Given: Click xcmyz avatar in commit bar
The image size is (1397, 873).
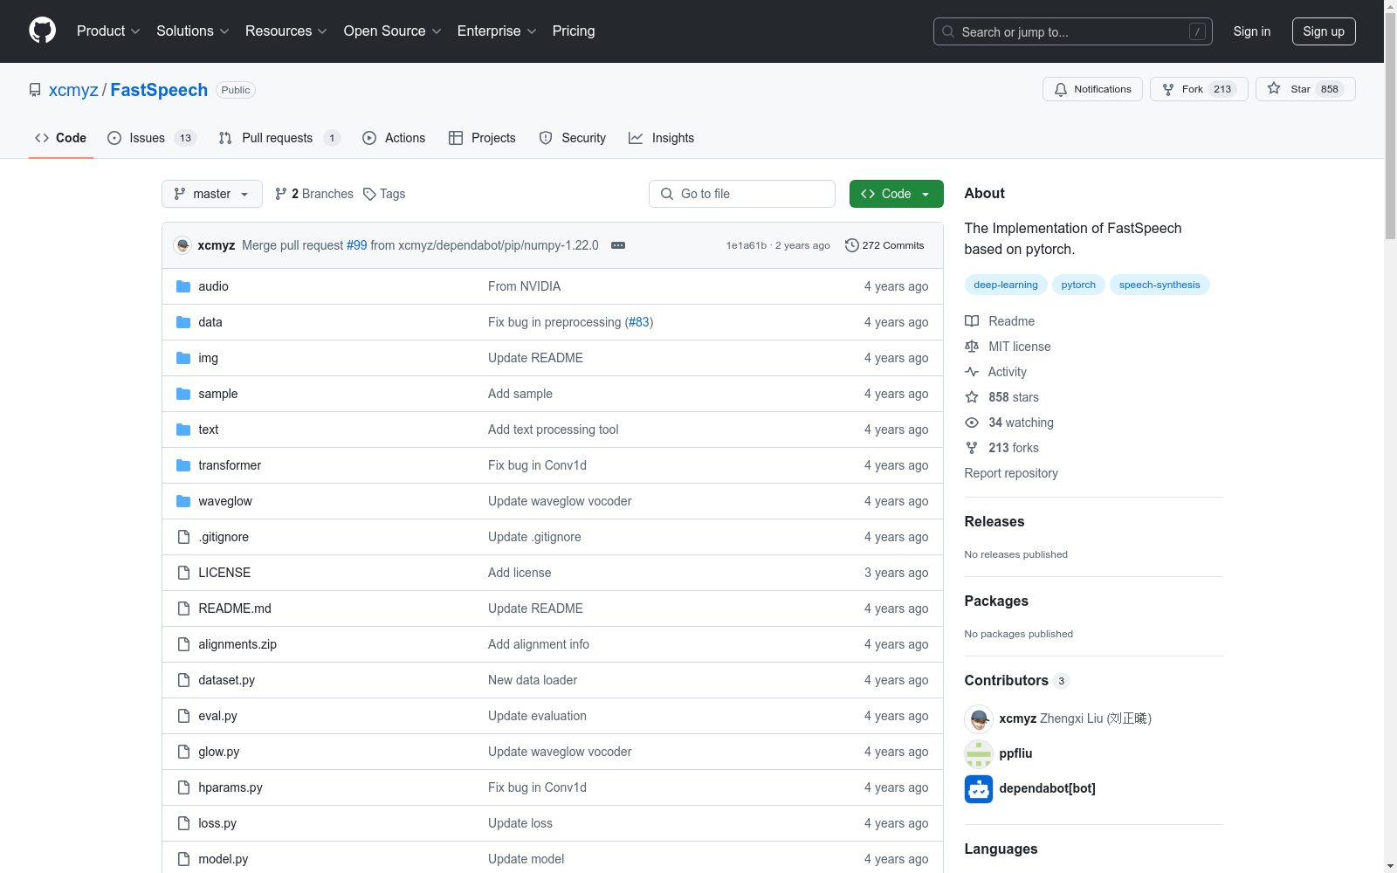Looking at the screenshot, I should point(182,245).
